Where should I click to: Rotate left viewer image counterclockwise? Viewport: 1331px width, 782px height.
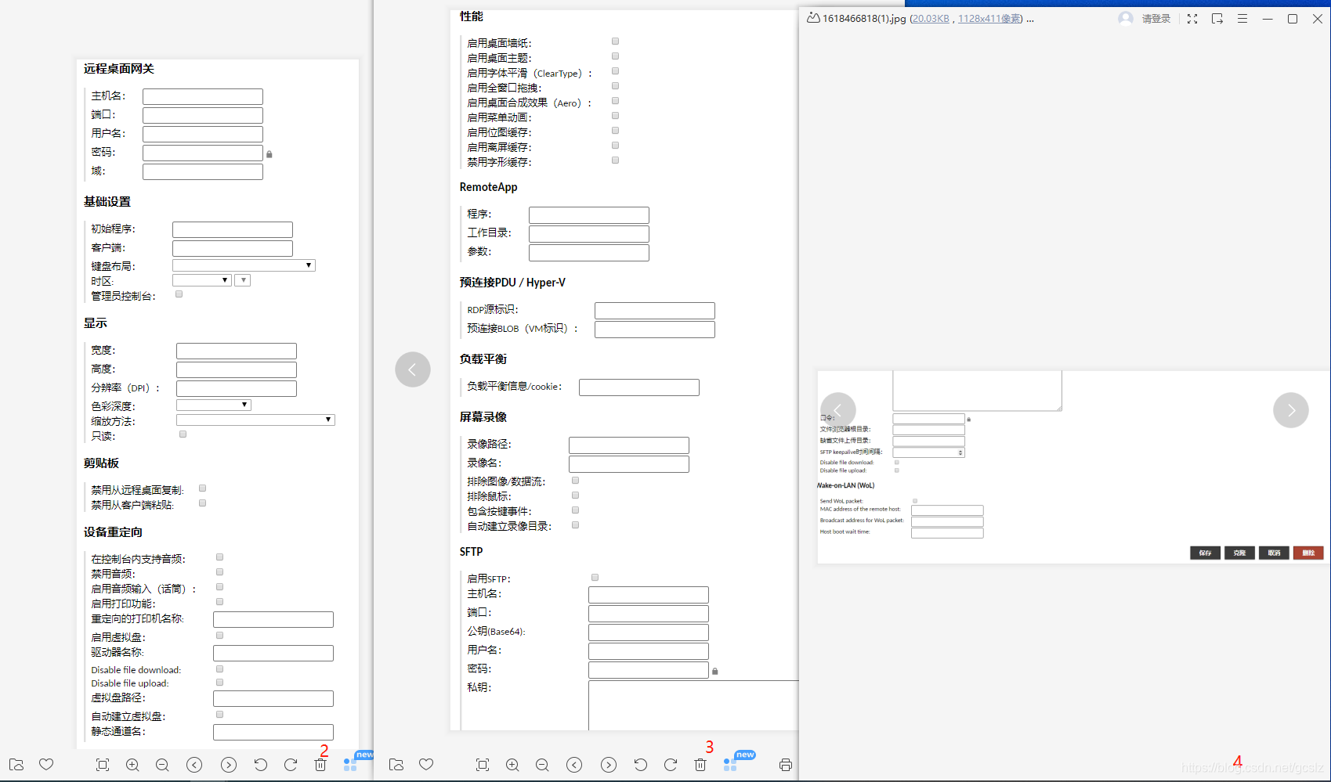click(x=261, y=765)
